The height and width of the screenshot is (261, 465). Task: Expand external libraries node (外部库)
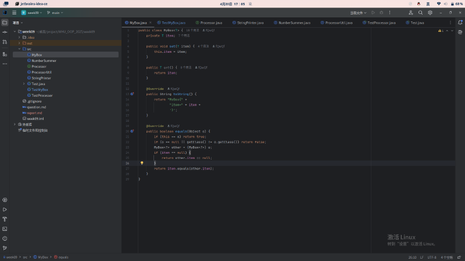click(x=15, y=124)
